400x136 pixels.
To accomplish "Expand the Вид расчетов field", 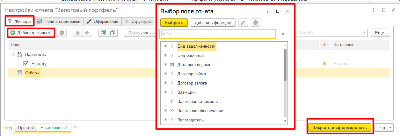I will 165,55.
